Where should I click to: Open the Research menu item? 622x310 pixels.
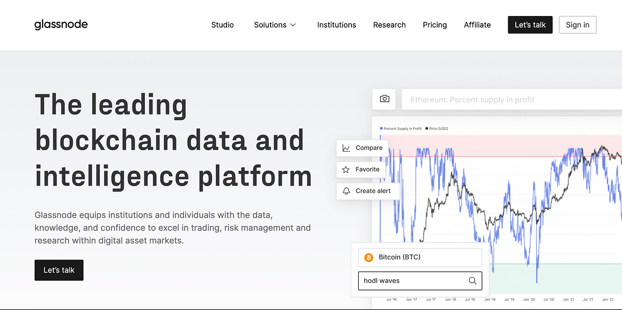[389, 25]
